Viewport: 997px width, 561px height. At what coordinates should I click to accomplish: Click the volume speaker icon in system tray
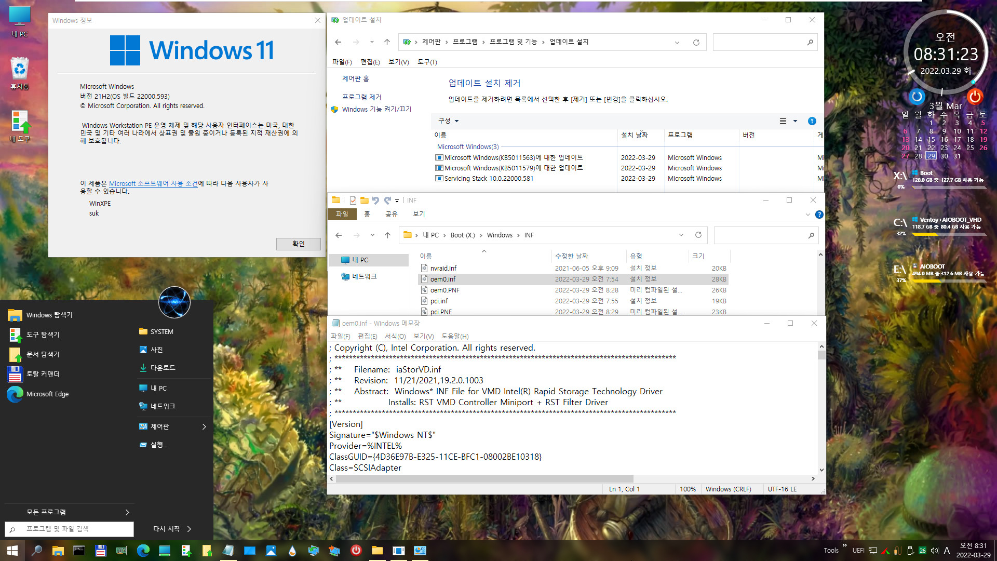click(x=934, y=551)
